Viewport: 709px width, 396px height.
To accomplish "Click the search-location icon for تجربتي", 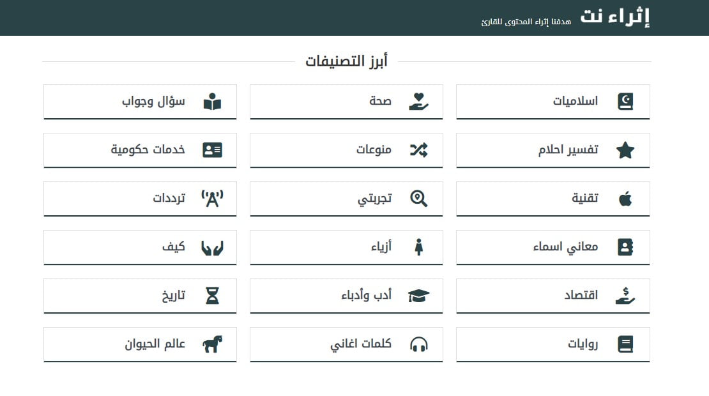I will (419, 199).
